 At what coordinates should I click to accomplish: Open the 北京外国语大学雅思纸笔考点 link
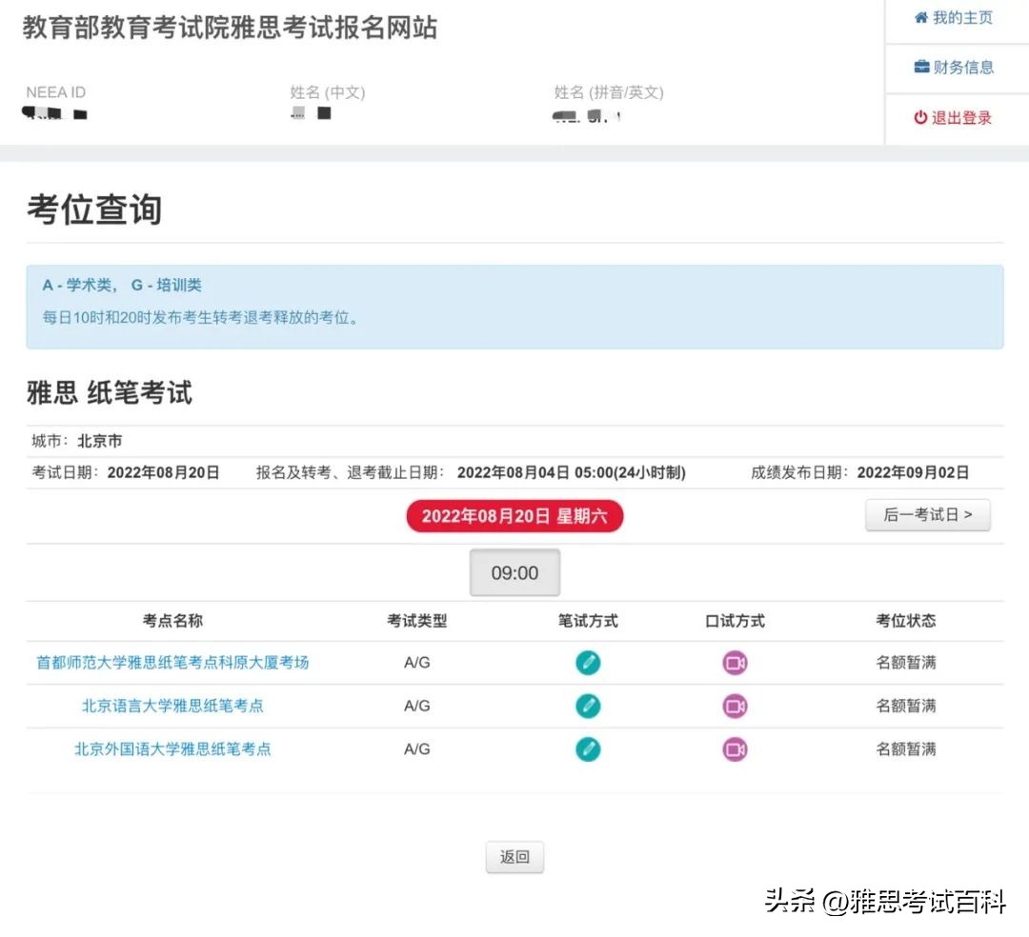coord(170,749)
